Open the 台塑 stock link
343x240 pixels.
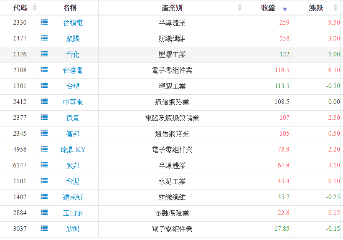[x=73, y=86]
